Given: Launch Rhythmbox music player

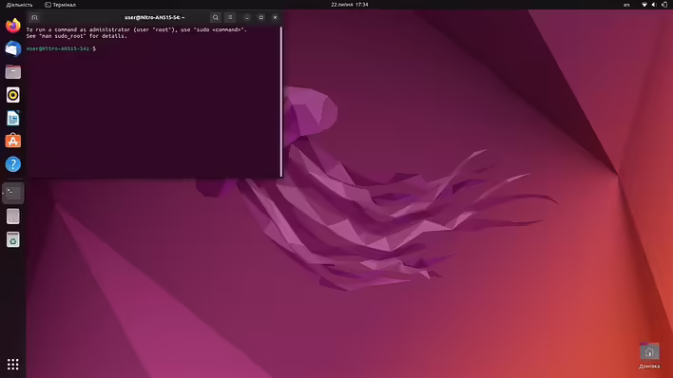Looking at the screenshot, I should click(x=13, y=95).
